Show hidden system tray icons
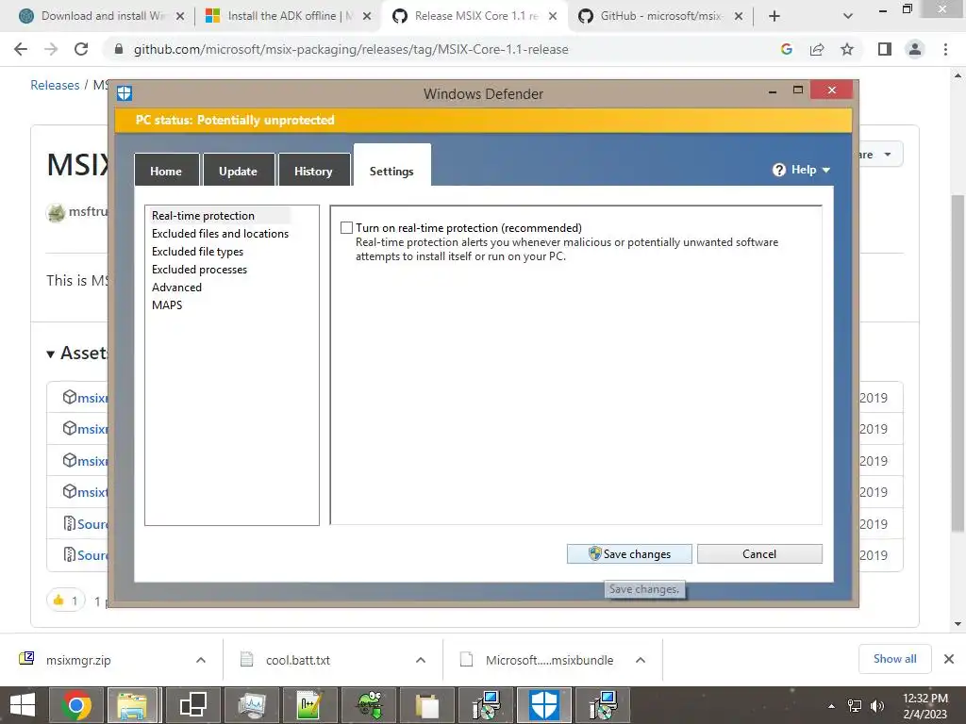The height and width of the screenshot is (724, 966). 831,706
